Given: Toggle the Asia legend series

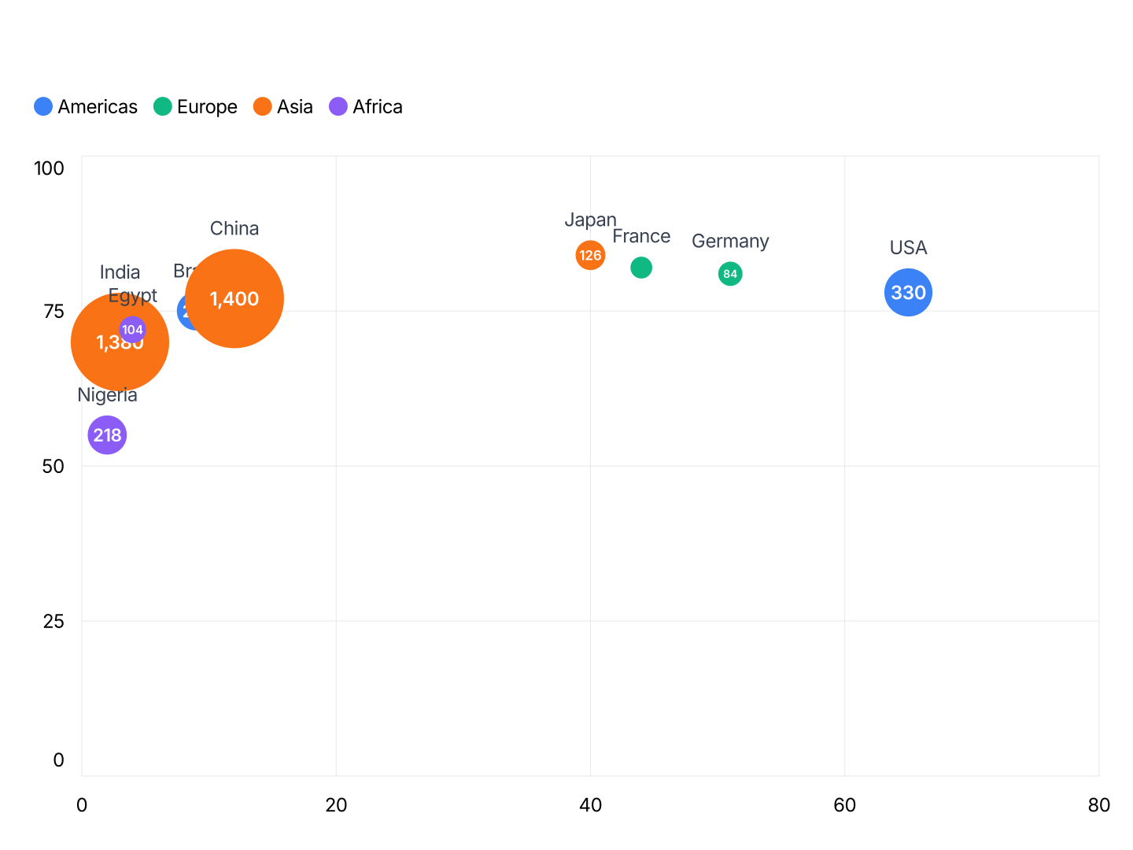Looking at the screenshot, I should coord(283,106).
